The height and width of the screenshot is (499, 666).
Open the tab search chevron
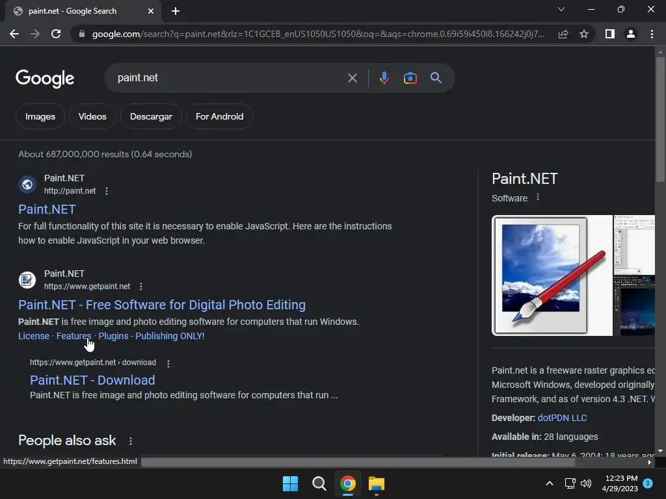pyautogui.click(x=561, y=9)
